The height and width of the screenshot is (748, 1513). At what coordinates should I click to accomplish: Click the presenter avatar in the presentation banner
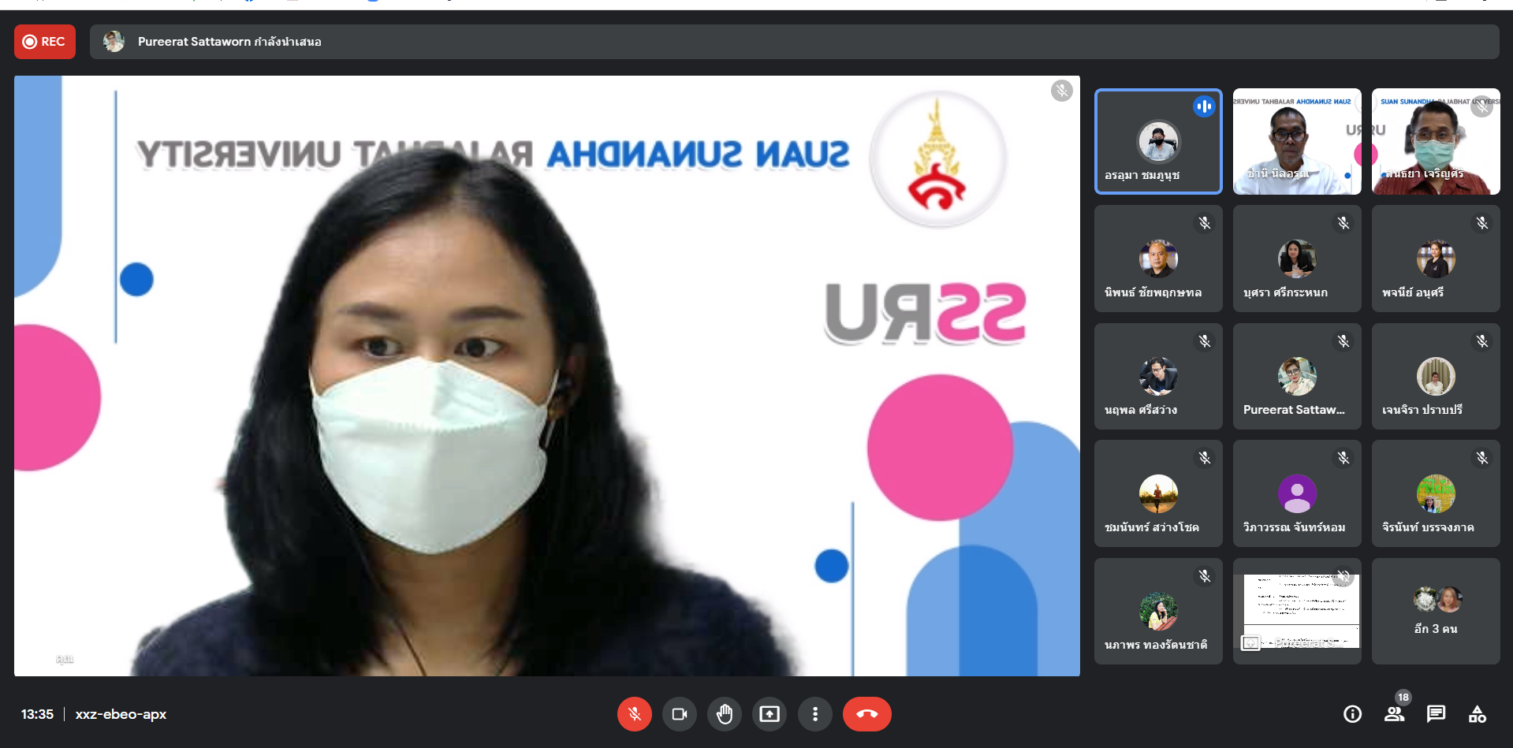[x=114, y=42]
